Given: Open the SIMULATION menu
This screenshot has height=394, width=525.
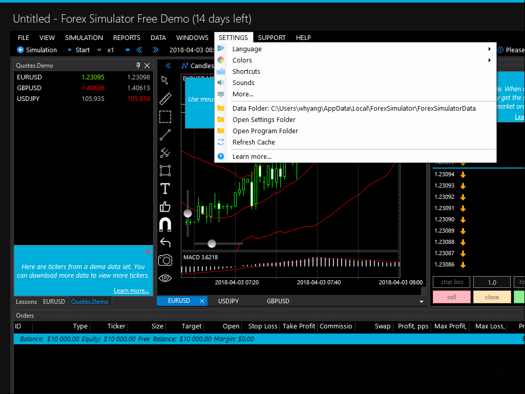Looking at the screenshot, I should (83, 37).
